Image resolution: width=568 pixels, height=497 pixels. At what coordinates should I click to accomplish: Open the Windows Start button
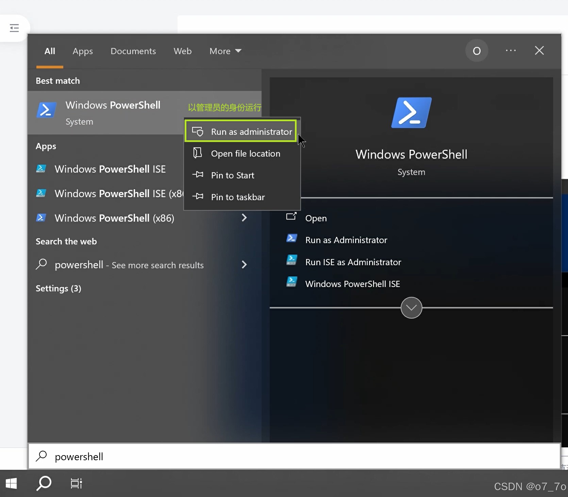point(11,483)
